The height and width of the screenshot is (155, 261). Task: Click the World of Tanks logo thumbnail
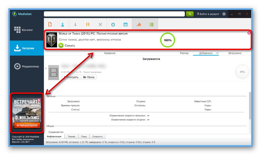tap(52, 40)
